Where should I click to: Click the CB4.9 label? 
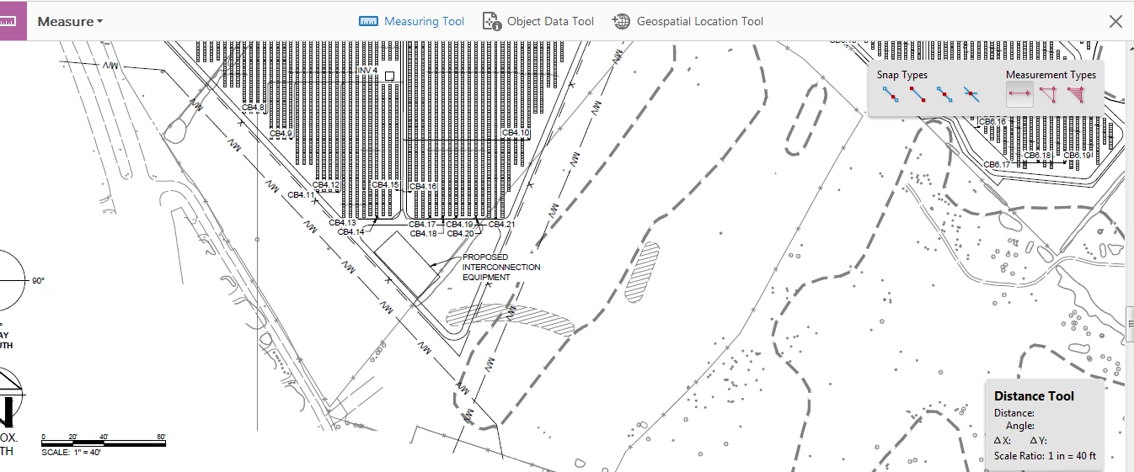281,133
